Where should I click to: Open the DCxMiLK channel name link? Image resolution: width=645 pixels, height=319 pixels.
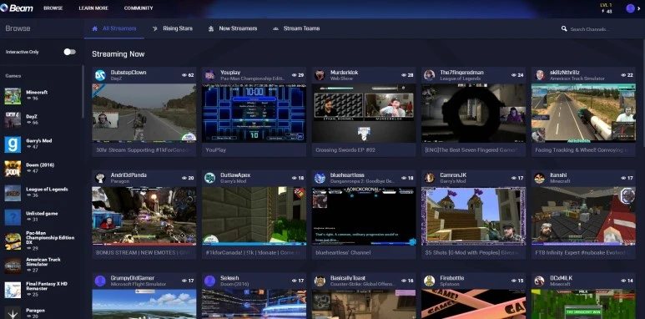point(561,278)
